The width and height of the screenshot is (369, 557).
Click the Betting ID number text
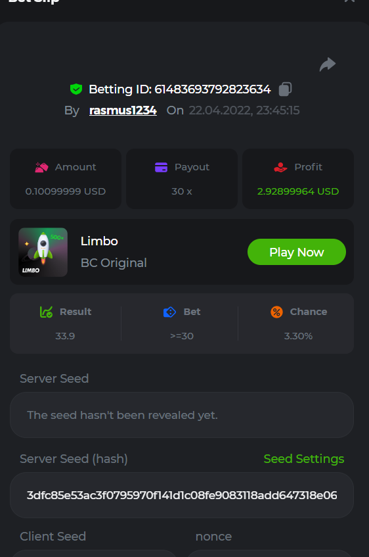click(213, 89)
